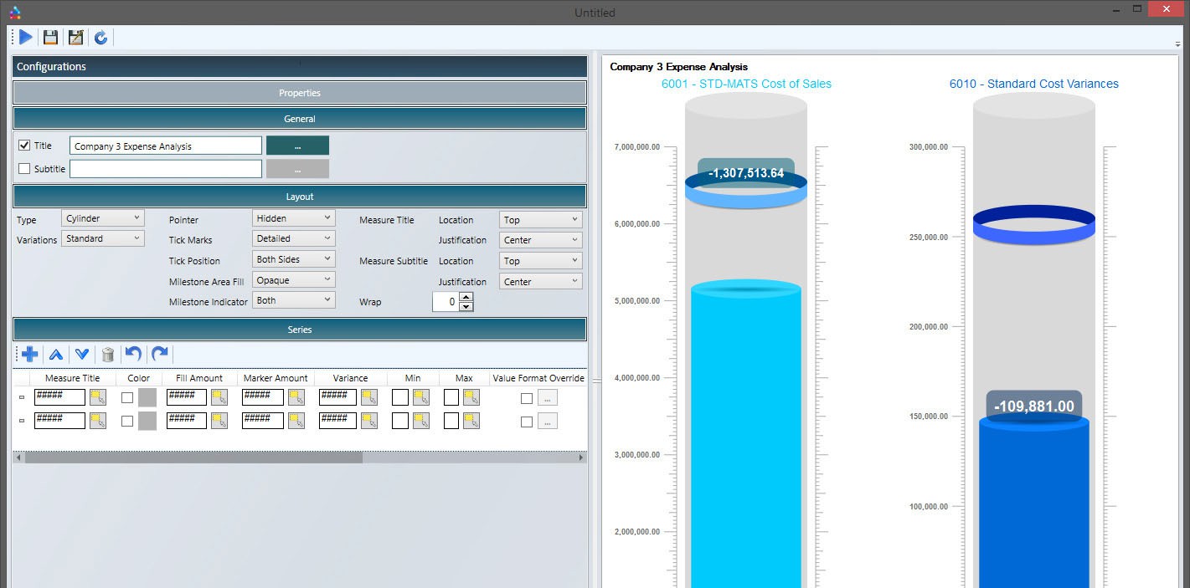Click the Series section header
This screenshot has height=588, width=1190.
coord(299,330)
